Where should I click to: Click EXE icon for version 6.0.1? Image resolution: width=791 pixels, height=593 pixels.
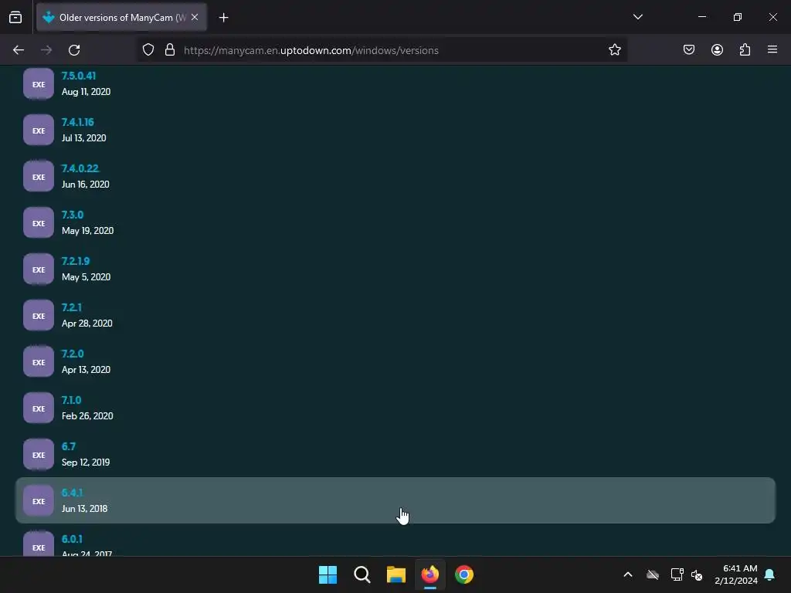tap(39, 544)
